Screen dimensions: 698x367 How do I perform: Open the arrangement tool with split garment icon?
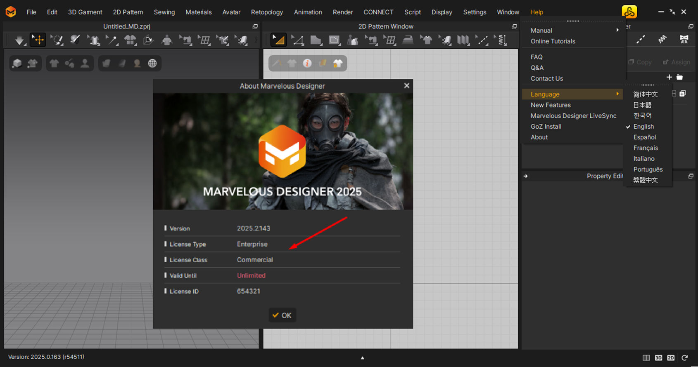click(130, 40)
